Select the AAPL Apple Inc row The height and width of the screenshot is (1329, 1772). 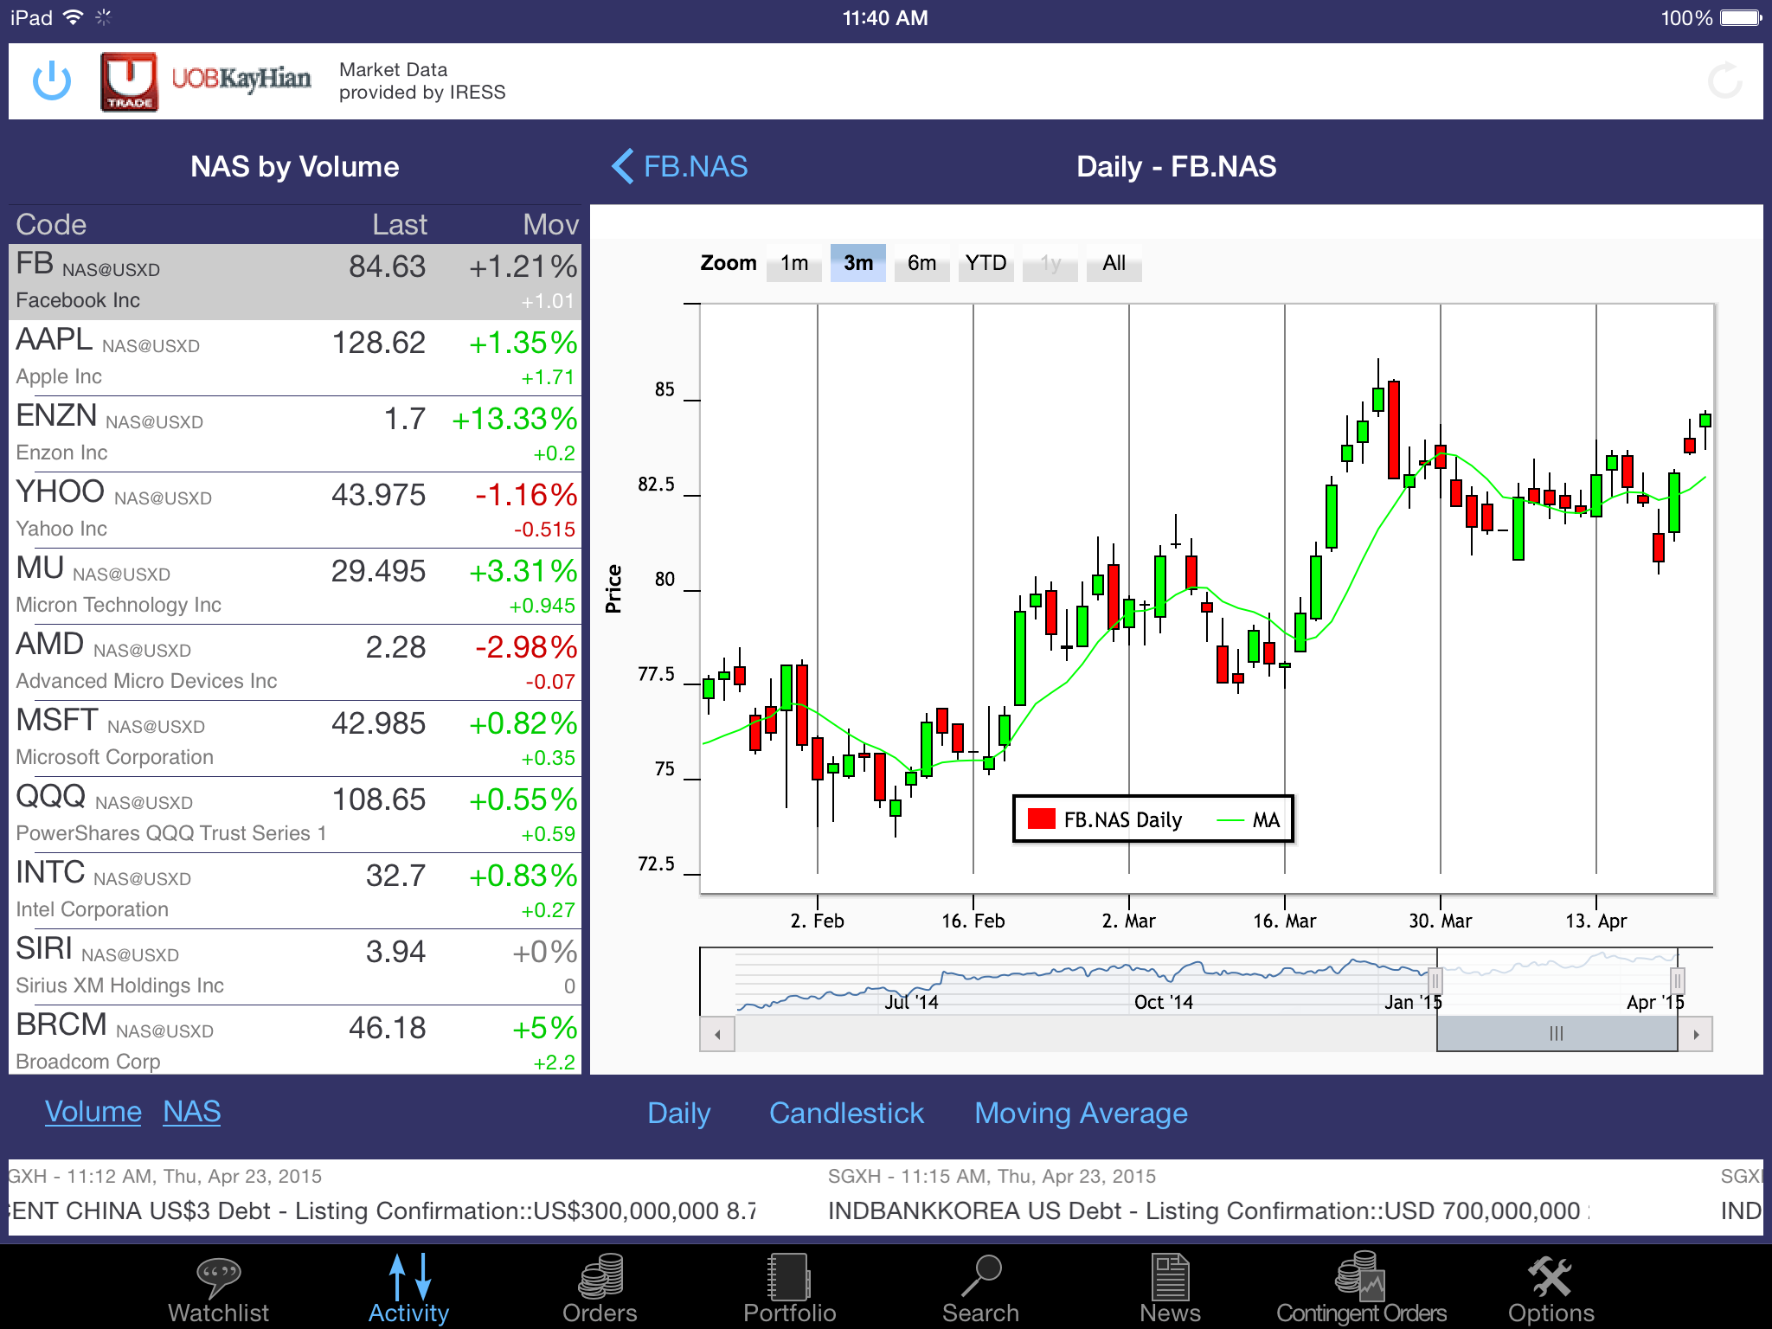(295, 358)
